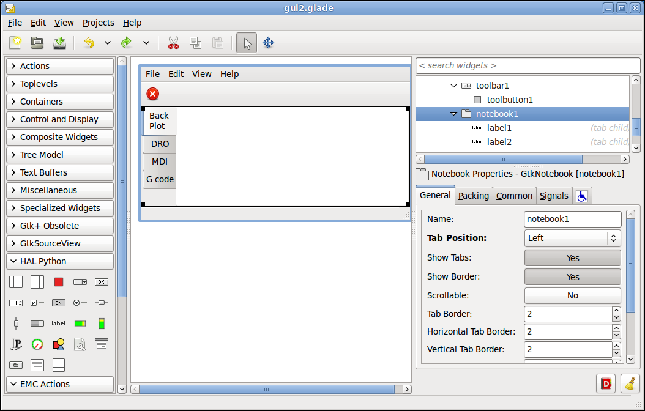Activate the Drag/resize move tool
The width and height of the screenshot is (645, 411).
268,42
